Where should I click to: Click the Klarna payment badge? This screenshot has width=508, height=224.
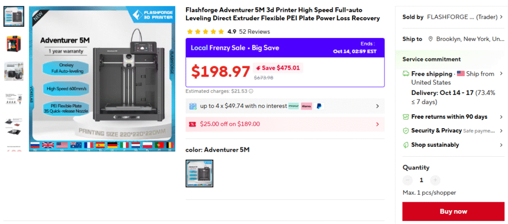306,106
